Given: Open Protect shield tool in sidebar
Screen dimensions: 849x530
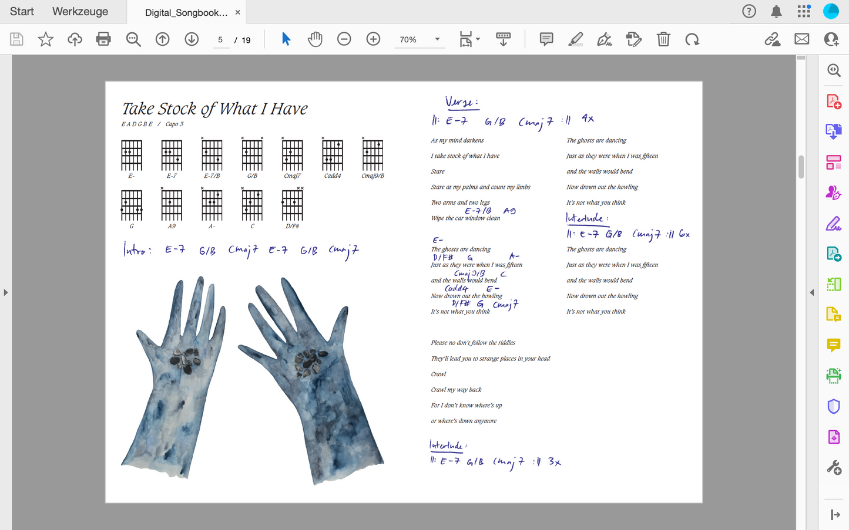Looking at the screenshot, I should [x=833, y=406].
